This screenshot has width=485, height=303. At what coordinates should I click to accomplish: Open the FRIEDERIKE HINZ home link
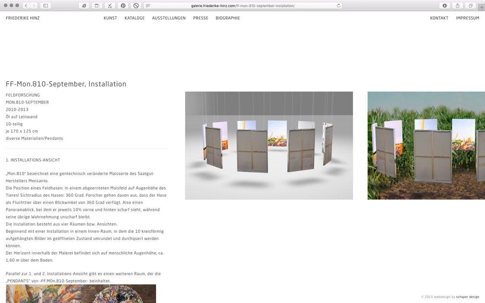23,18
